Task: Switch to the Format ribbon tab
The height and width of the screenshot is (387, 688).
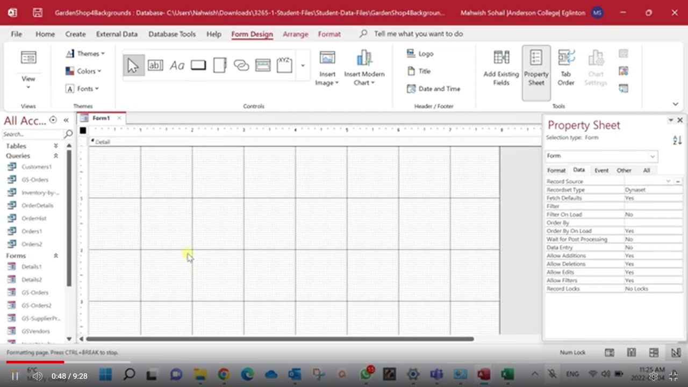Action: pyautogui.click(x=329, y=34)
